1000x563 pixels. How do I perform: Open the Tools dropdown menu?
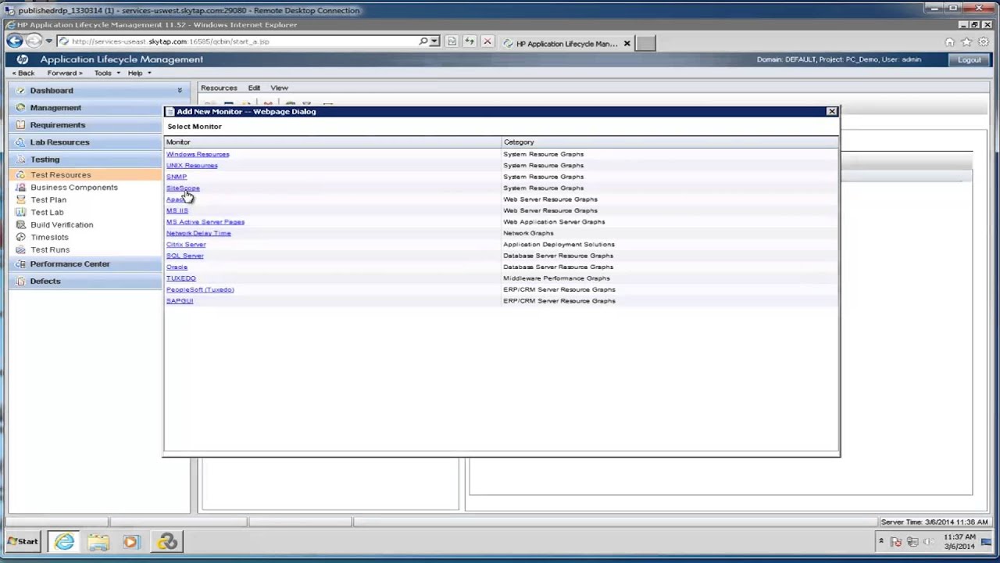pyautogui.click(x=107, y=74)
